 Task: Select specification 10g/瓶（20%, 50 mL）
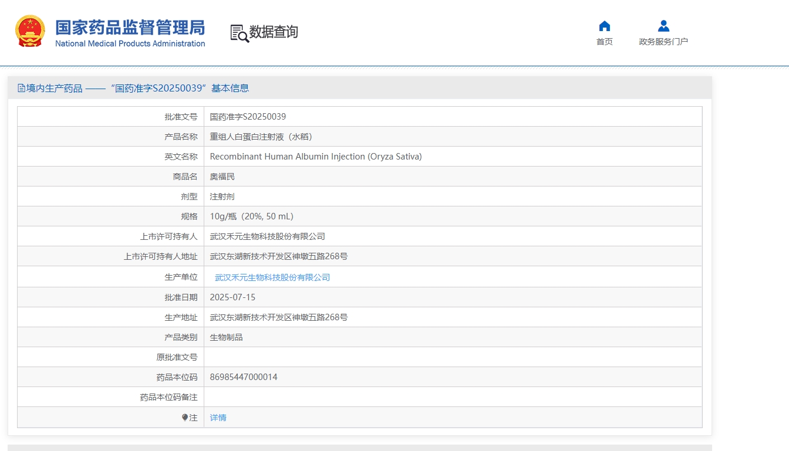tap(252, 216)
